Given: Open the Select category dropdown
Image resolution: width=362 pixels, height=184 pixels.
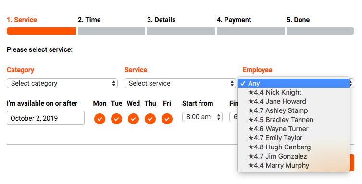Looking at the screenshot, I should pyautogui.click(x=62, y=83).
